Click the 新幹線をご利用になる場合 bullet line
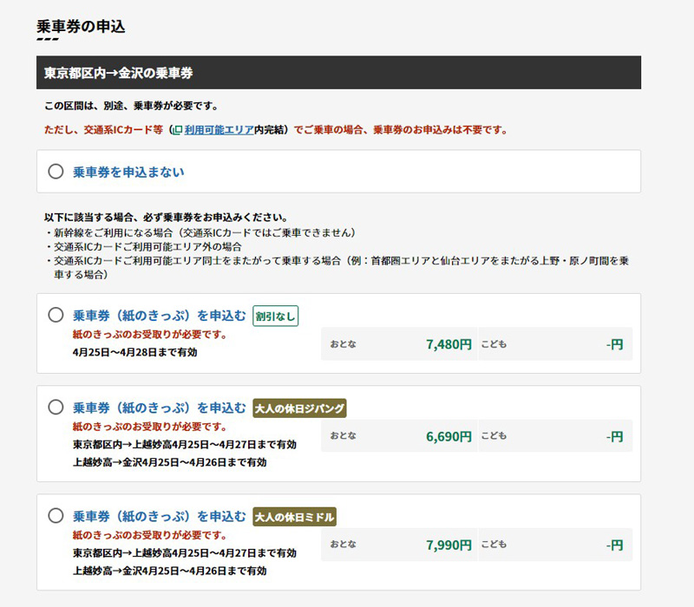This screenshot has height=607, width=694. coord(201,232)
